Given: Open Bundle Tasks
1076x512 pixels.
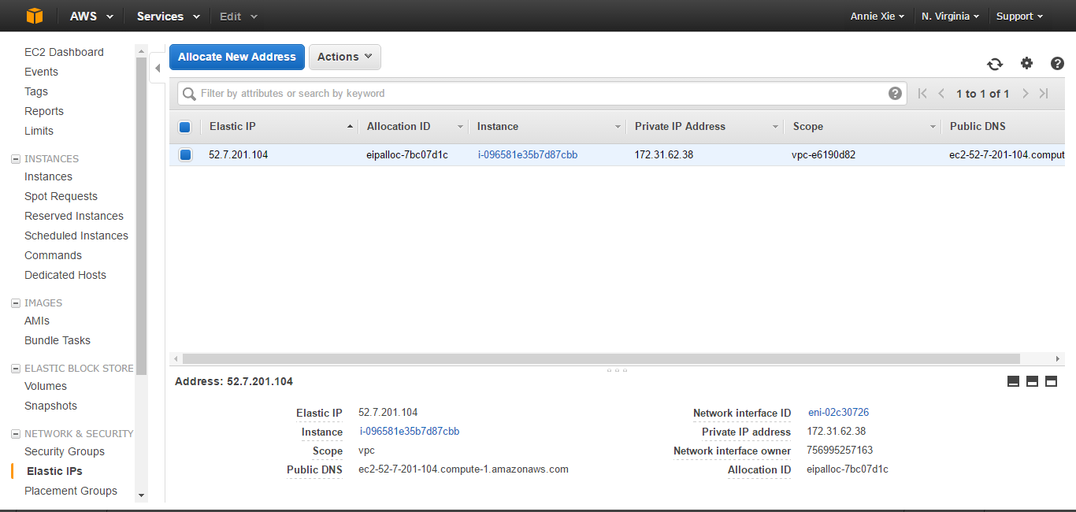Looking at the screenshot, I should [x=58, y=340].
